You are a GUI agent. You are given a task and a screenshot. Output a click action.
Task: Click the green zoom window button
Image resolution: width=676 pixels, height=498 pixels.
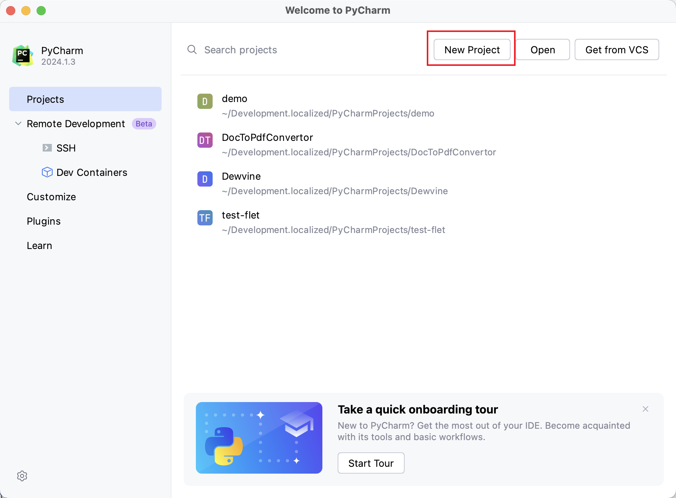pyautogui.click(x=41, y=11)
